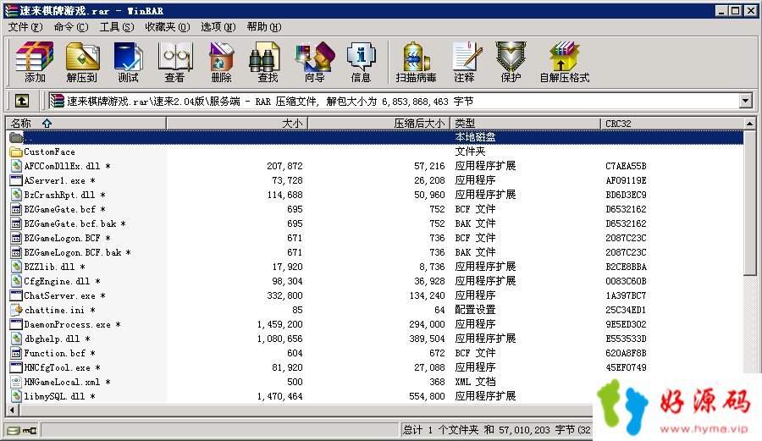Click the AServer1.exe file icon
The height and width of the screenshot is (441, 762).
tap(16, 180)
